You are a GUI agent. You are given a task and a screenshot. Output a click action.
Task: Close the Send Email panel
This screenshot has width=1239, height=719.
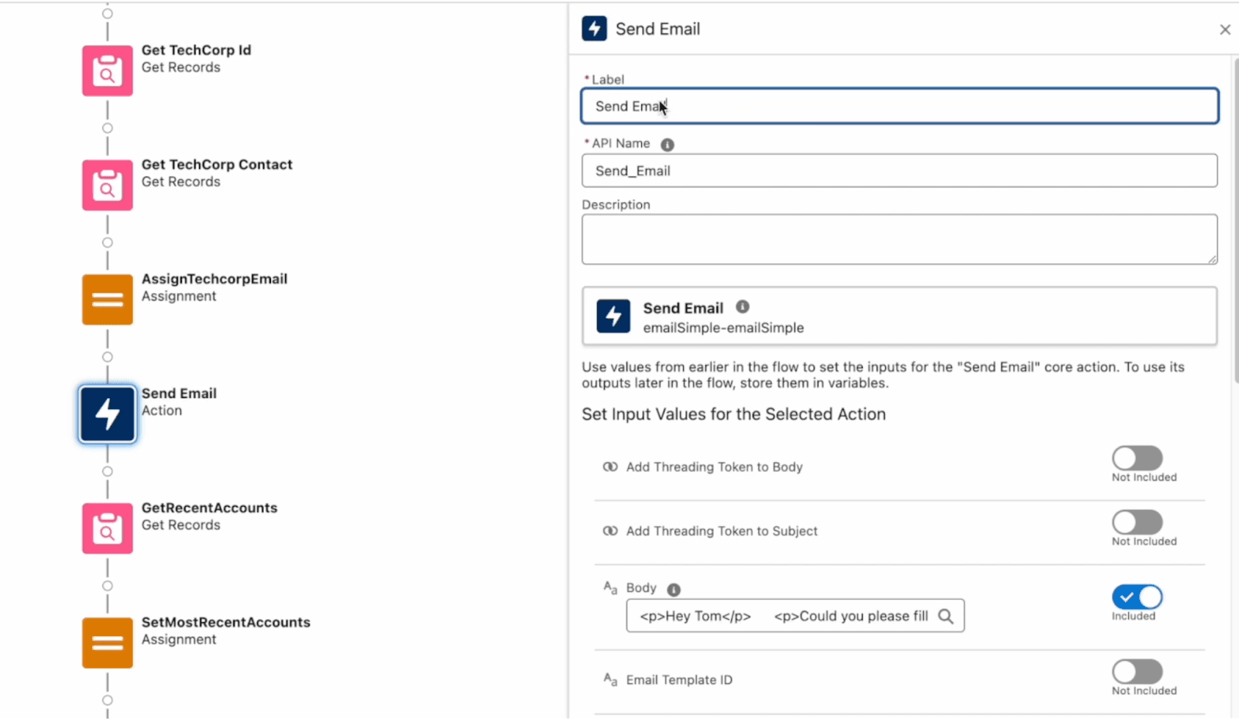click(1224, 29)
